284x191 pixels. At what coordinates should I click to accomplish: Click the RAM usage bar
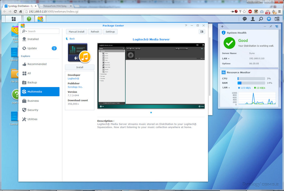coord(251,83)
